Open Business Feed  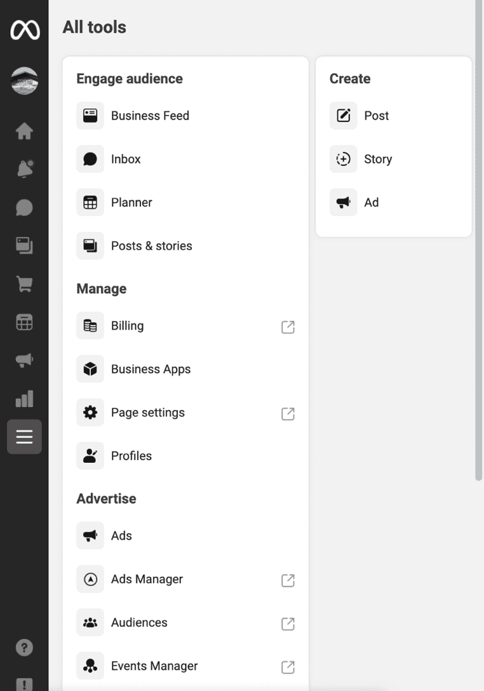click(185, 116)
